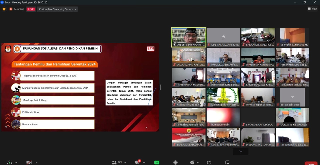This screenshot has width=320, height=165.
Task: Click the red LIVE badge
Action: point(31,9)
